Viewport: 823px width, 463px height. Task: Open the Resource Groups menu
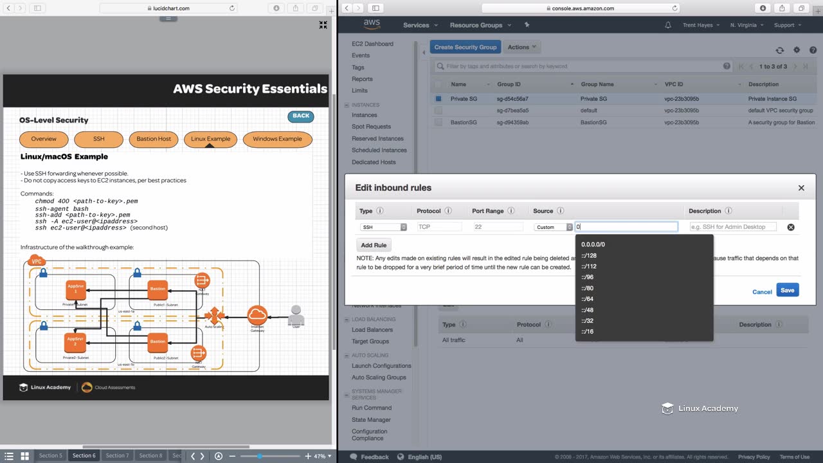480,25
